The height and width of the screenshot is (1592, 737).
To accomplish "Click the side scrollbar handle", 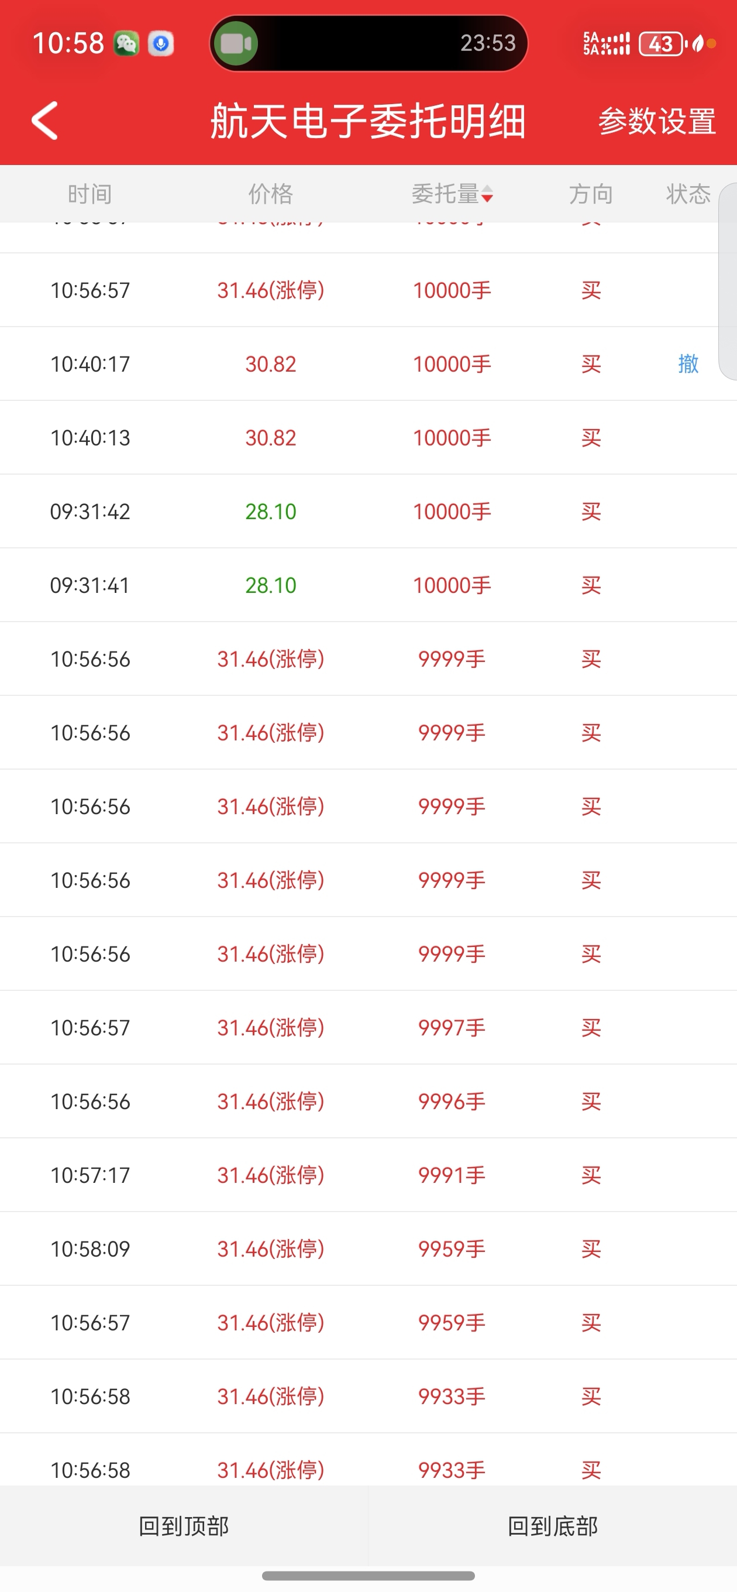I will click(x=728, y=281).
